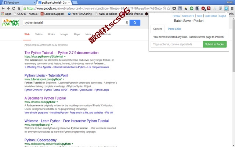Open the CF224E Ksenia bookmark

coord(26,14)
